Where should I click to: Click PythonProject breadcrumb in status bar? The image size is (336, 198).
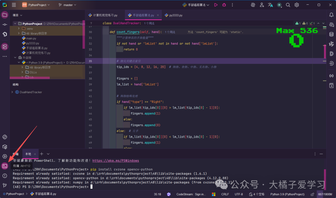click(x=13, y=194)
